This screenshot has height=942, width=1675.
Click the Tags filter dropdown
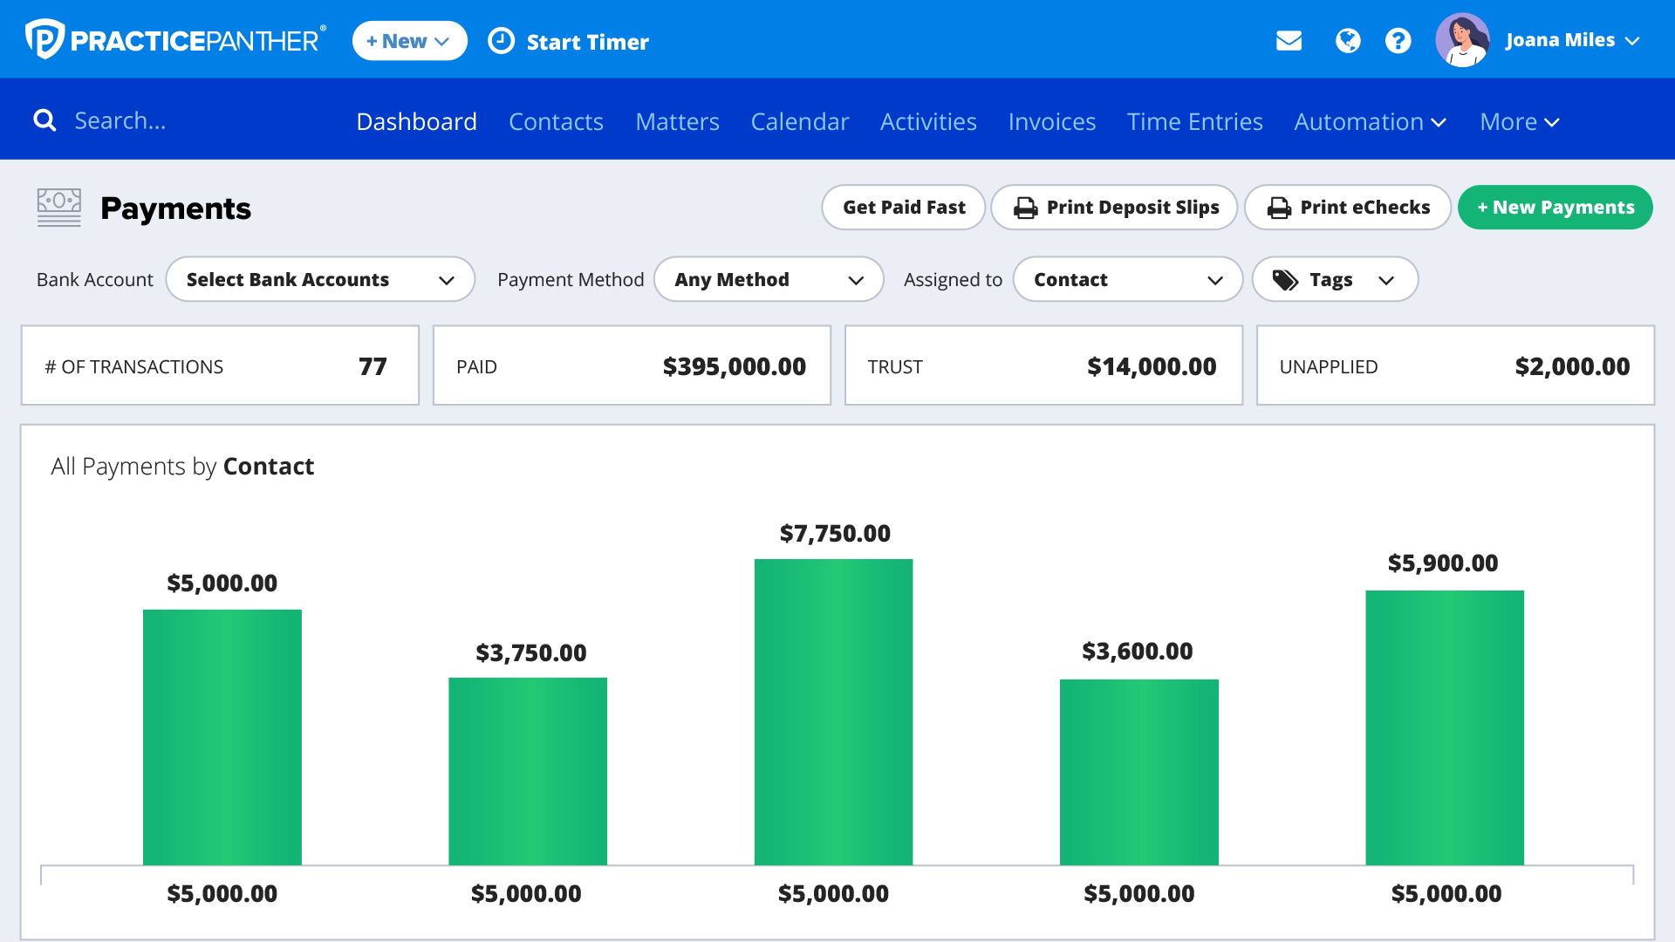coord(1334,279)
